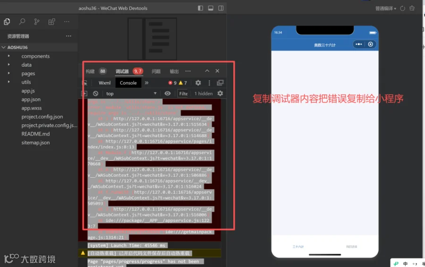Open sitemap.json file

35,142
